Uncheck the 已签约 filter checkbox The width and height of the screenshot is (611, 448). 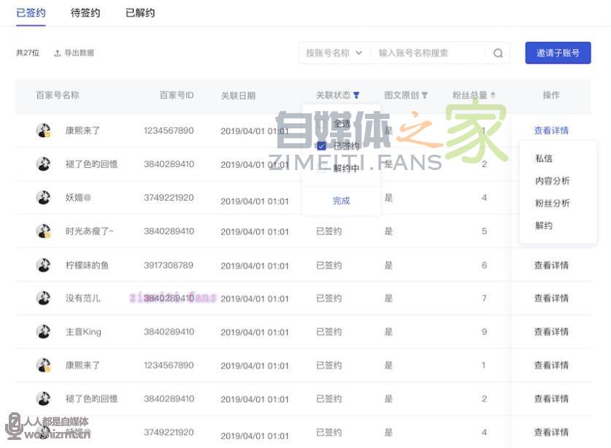321,146
